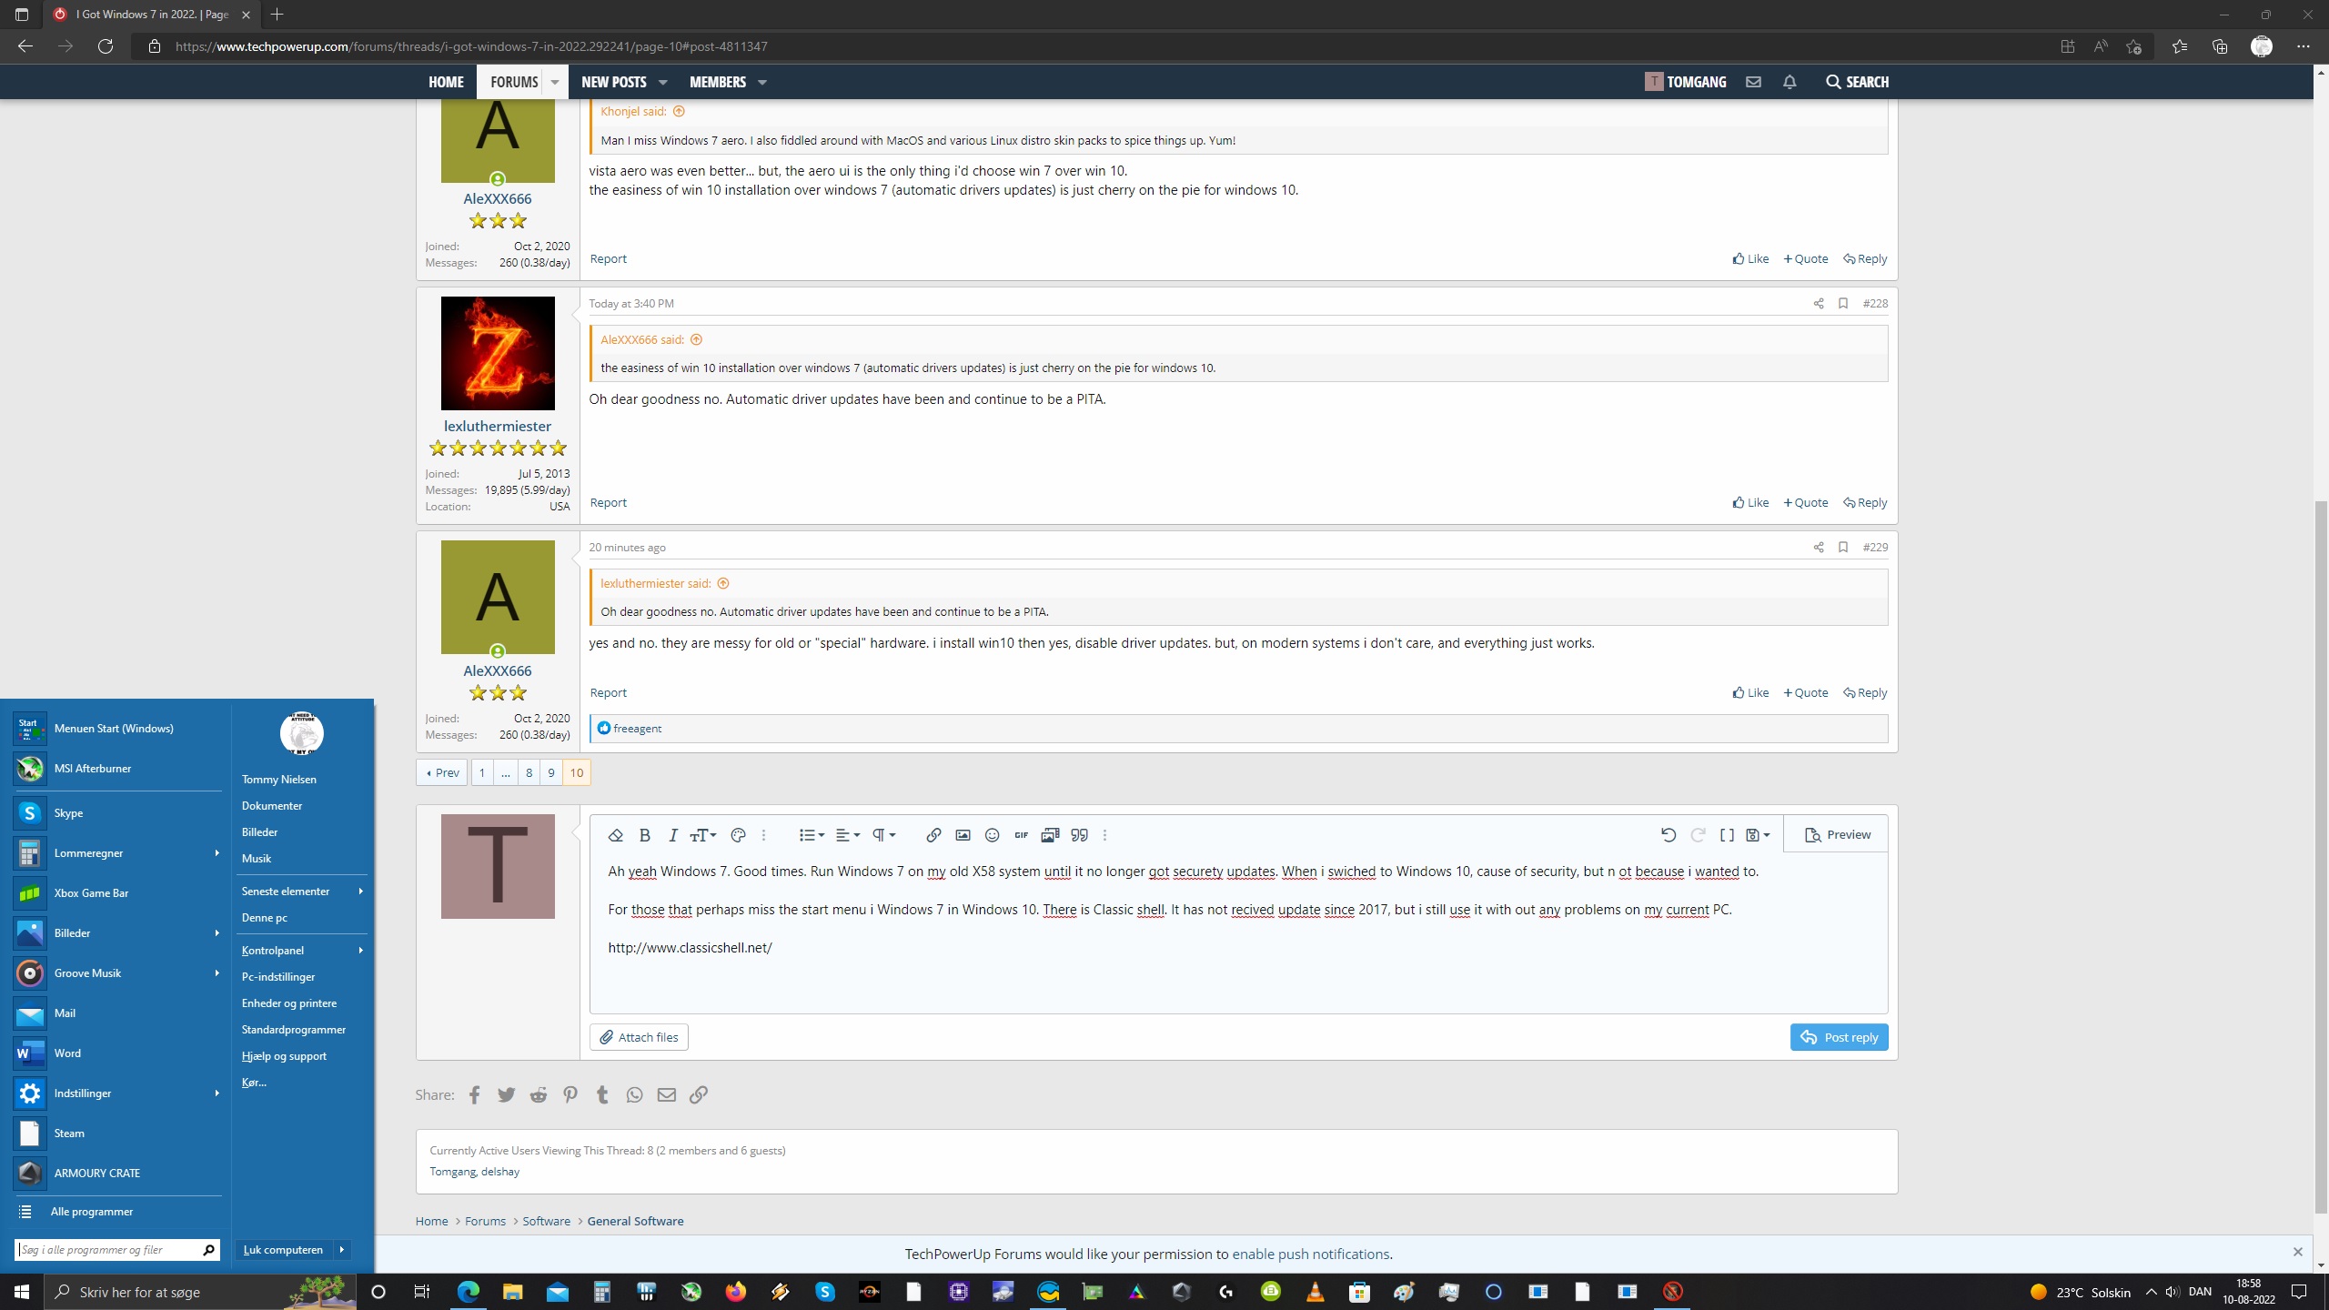
Task: Share thread on Twitter icon
Action: (x=506, y=1094)
